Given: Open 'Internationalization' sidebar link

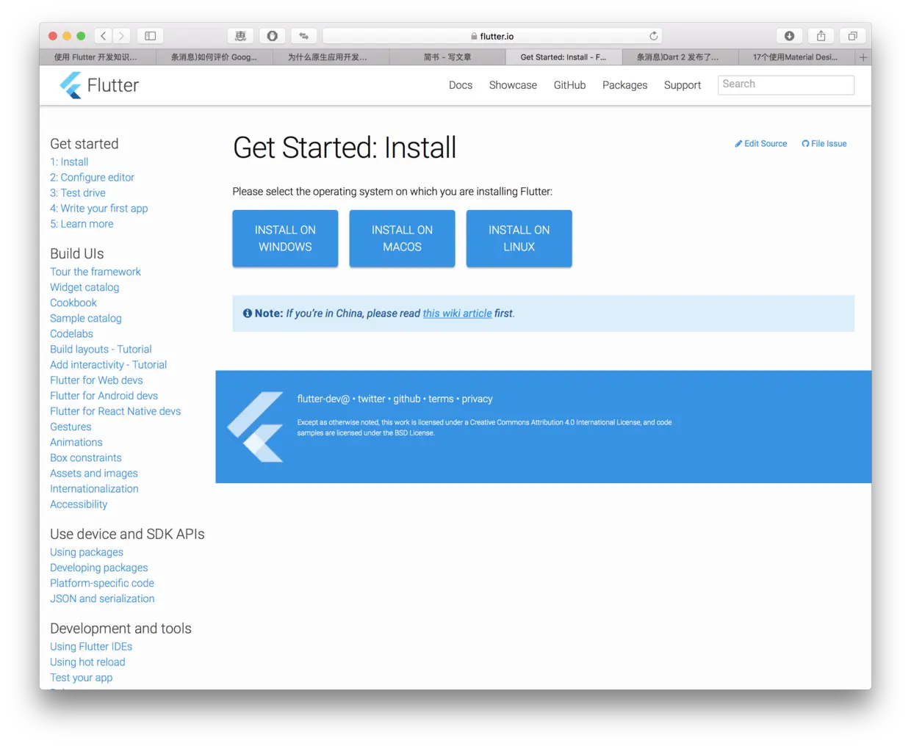Looking at the screenshot, I should tap(94, 489).
